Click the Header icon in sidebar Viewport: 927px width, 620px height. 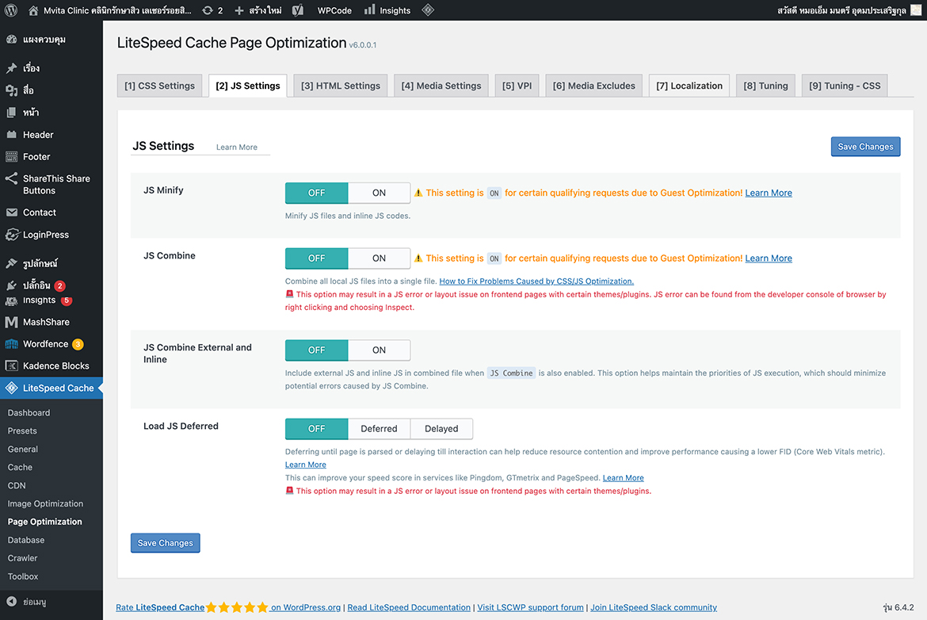(x=11, y=135)
